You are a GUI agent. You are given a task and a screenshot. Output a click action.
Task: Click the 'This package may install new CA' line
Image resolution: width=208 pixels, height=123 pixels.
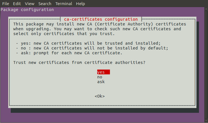tap(100, 24)
